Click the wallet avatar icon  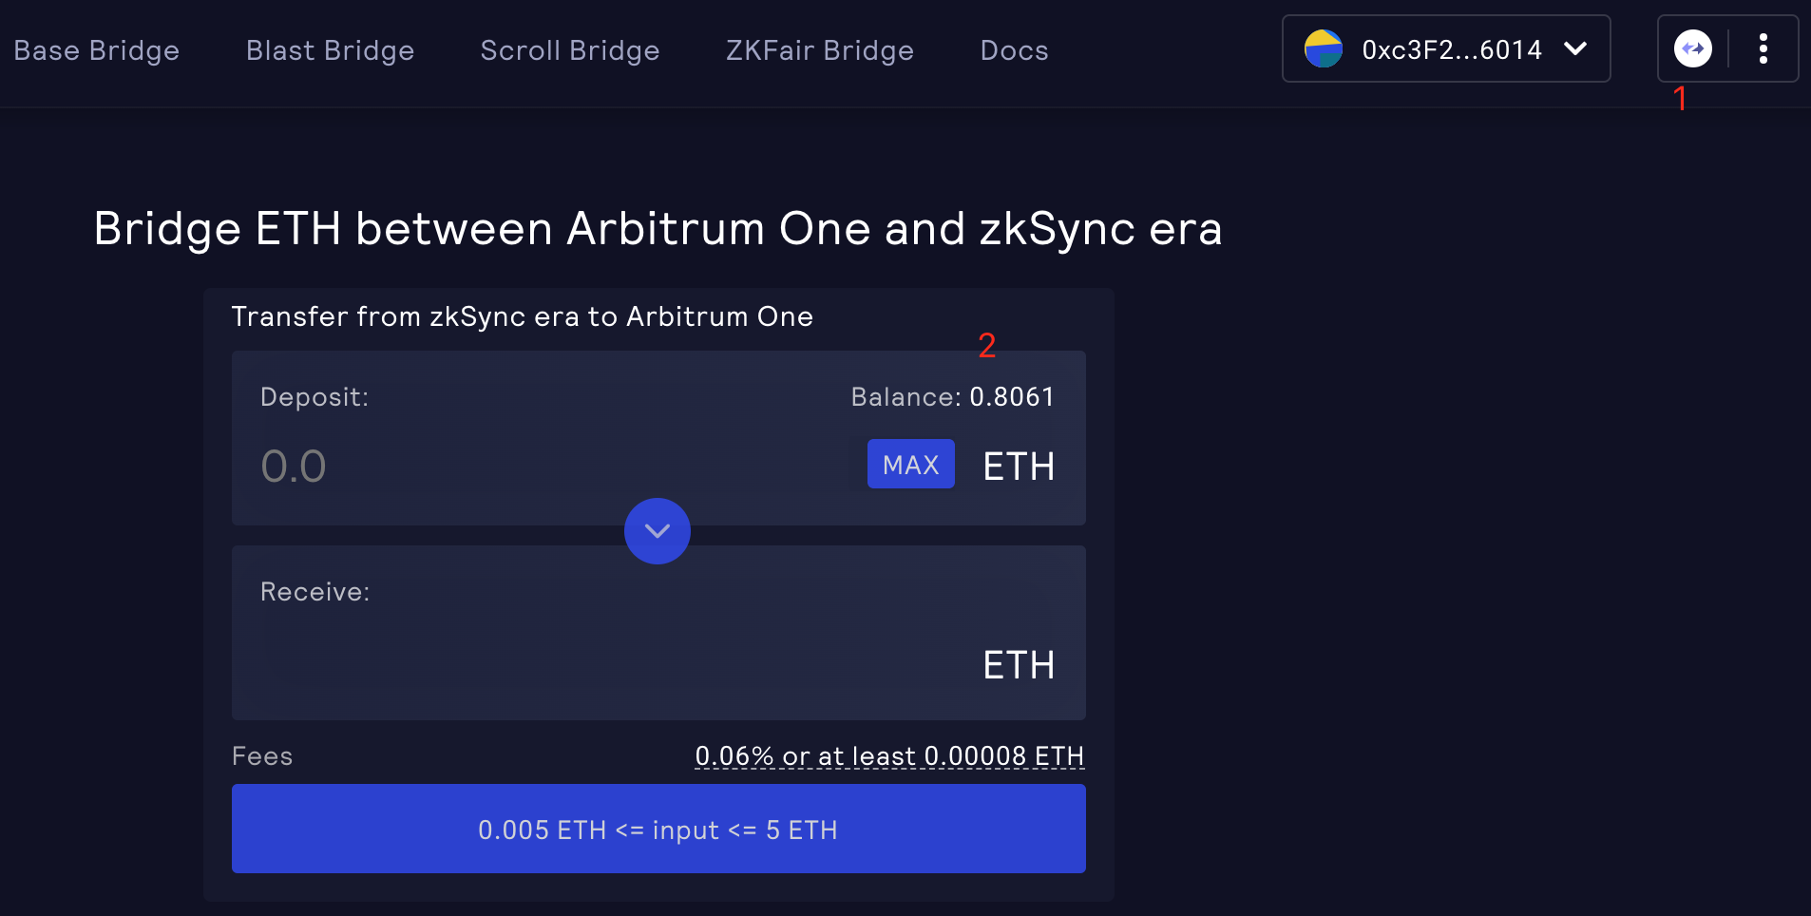point(1323,48)
